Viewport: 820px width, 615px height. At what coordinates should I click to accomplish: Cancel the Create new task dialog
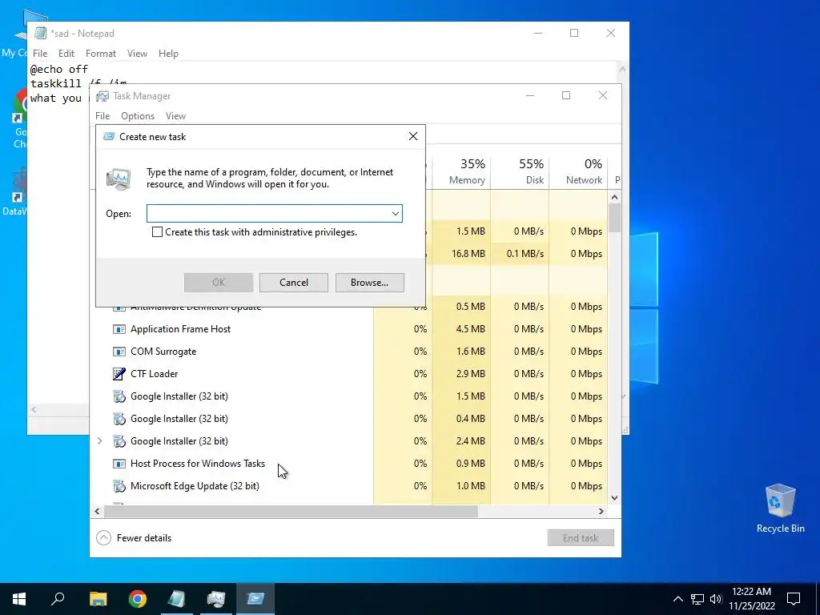click(x=293, y=283)
